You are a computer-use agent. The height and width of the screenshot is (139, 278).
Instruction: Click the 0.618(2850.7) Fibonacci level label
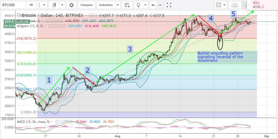[x=26, y=75]
